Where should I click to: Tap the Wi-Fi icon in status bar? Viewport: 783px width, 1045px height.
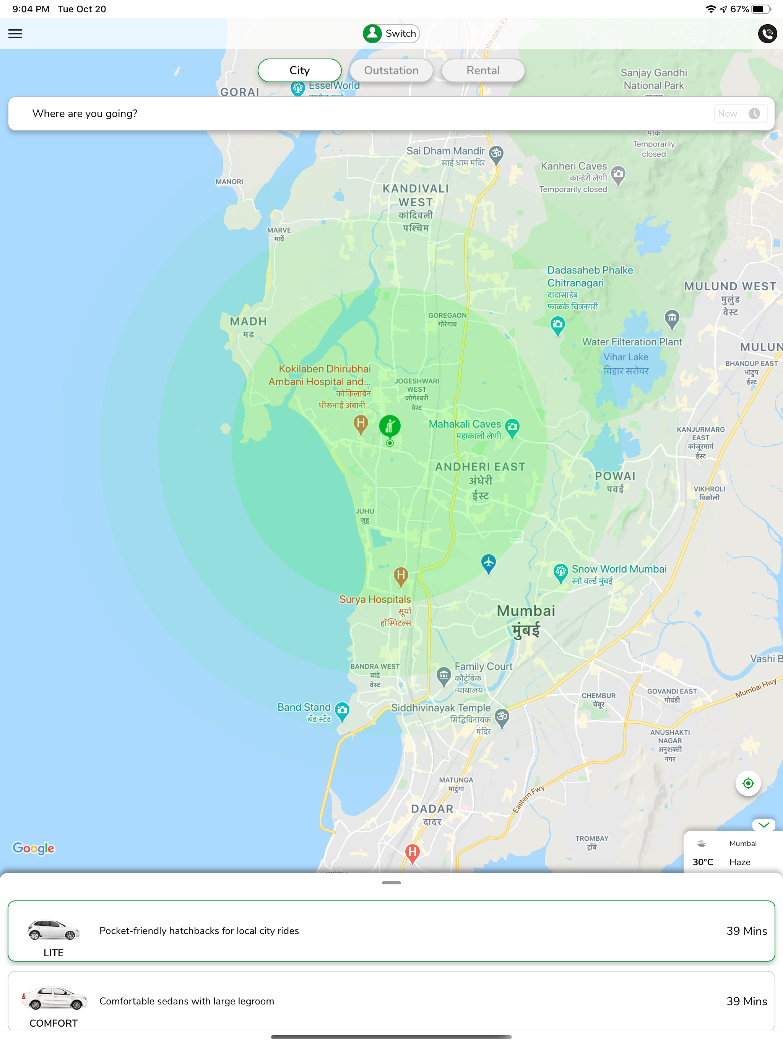point(711,9)
